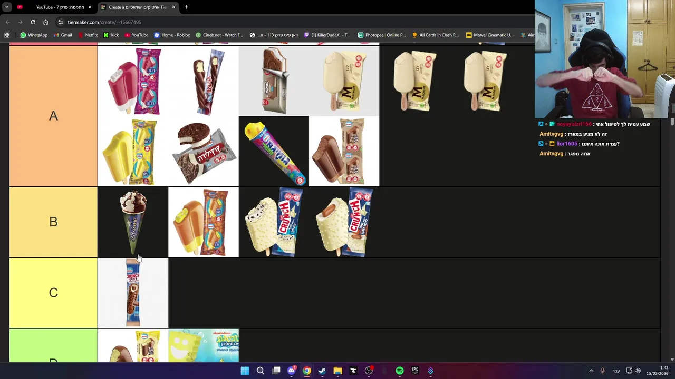Screen dimensions: 675x379
Task: Open the Windows Start menu
Action: point(245,371)
